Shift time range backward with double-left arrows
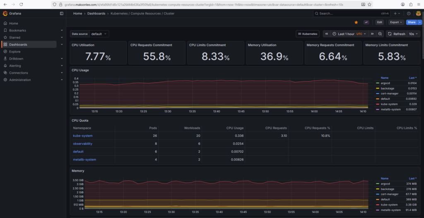This screenshot has height=218, width=424. point(327,34)
